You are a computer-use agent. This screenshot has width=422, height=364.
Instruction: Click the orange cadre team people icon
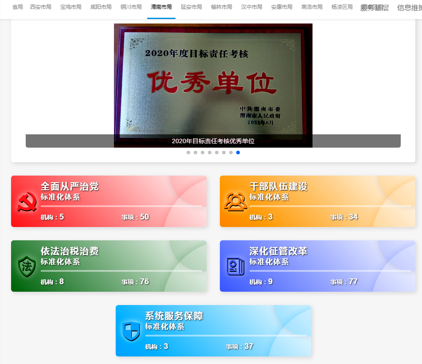tap(235, 202)
